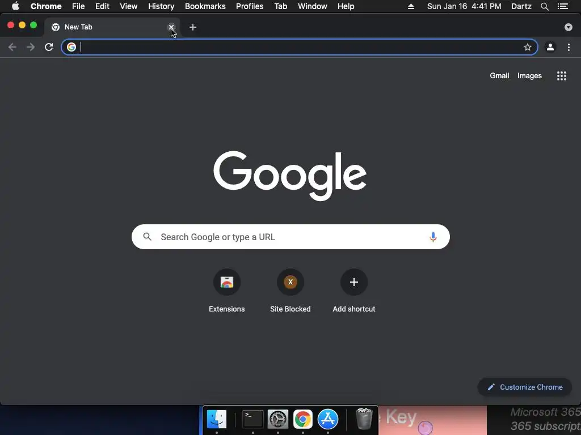Click the Customize Chrome button
This screenshot has width=581, height=435.
525,387
